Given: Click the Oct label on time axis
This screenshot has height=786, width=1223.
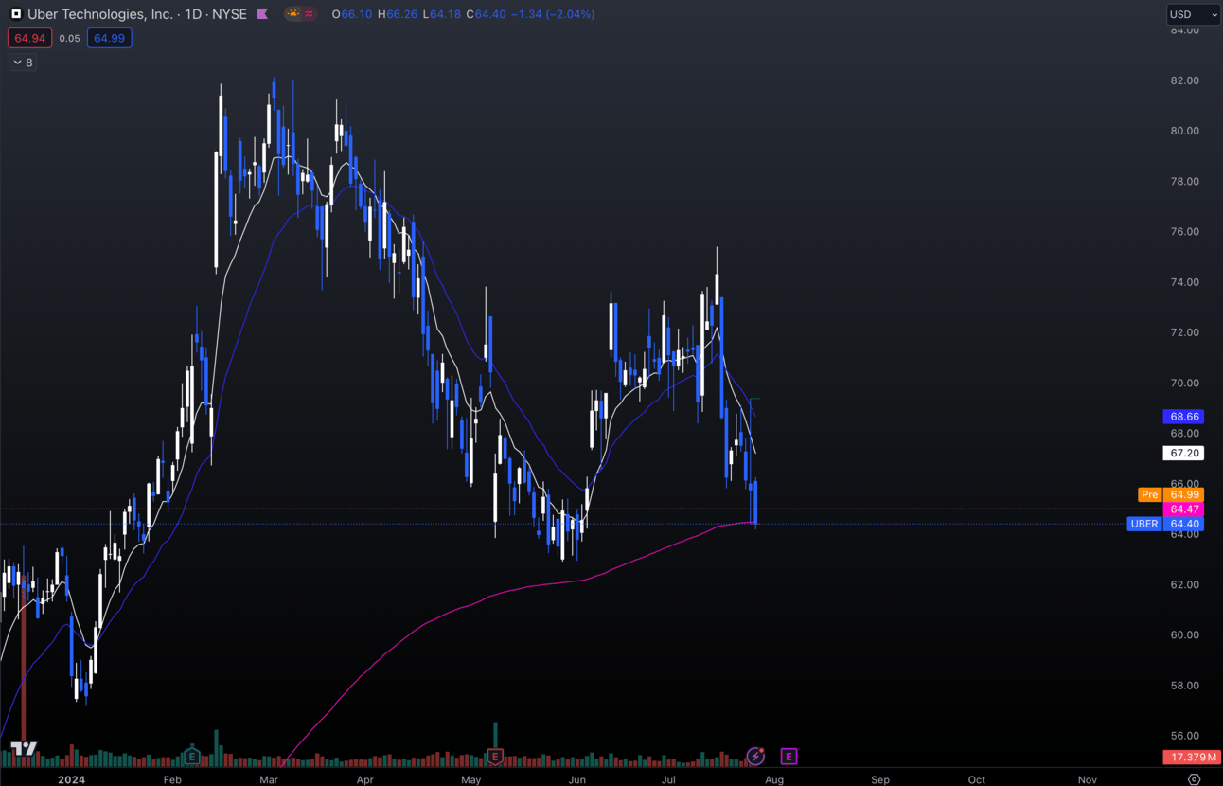Looking at the screenshot, I should [977, 780].
